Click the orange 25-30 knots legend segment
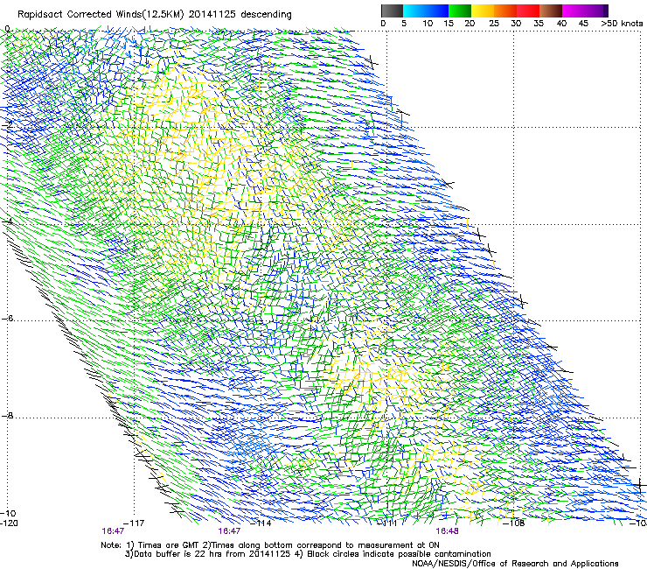The width and height of the screenshot is (647, 569). pyautogui.click(x=505, y=11)
